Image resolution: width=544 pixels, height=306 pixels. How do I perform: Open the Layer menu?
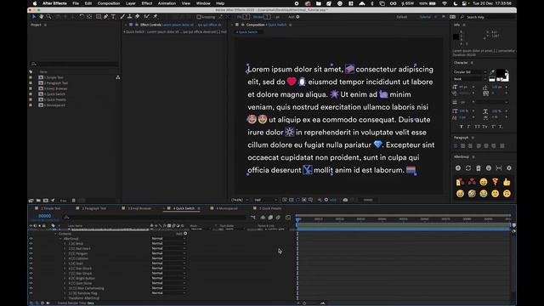click(131, 3)
